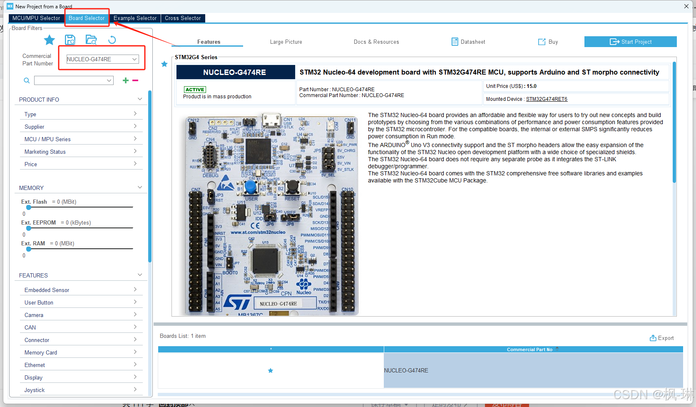The height and width of the screenshot is (407, 696).
Task: Export the boards list
Action: pos(661,338)
